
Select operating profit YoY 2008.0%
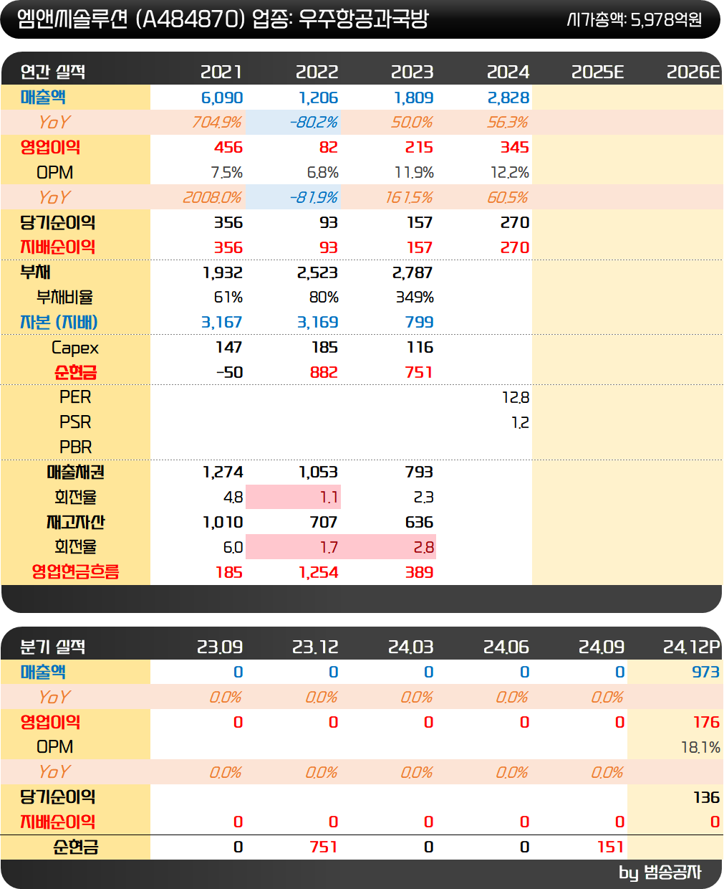212,198
